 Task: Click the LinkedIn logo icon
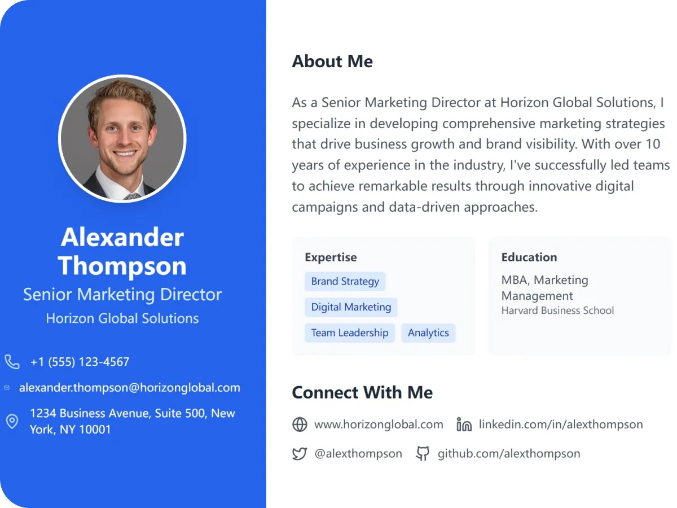click(464, 424)
